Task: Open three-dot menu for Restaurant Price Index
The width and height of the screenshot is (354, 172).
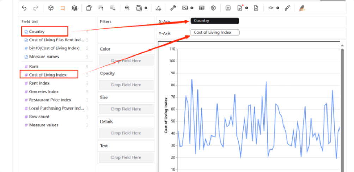Action: pos(87,100)
